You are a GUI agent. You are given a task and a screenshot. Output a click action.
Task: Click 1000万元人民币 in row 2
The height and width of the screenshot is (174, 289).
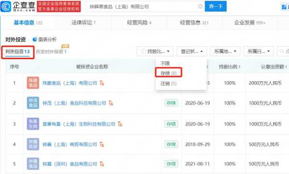tap(265, 103)
